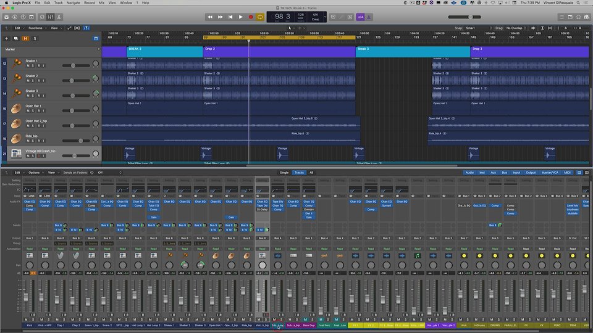593x333 pixels.
Task: Open Sends on Faders Off dropdown
Action: pyautogui.click(x=110, y=173)
